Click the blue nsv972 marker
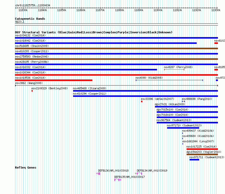The image size is (225, 194). pyautogui.click(x=217, y=80)
